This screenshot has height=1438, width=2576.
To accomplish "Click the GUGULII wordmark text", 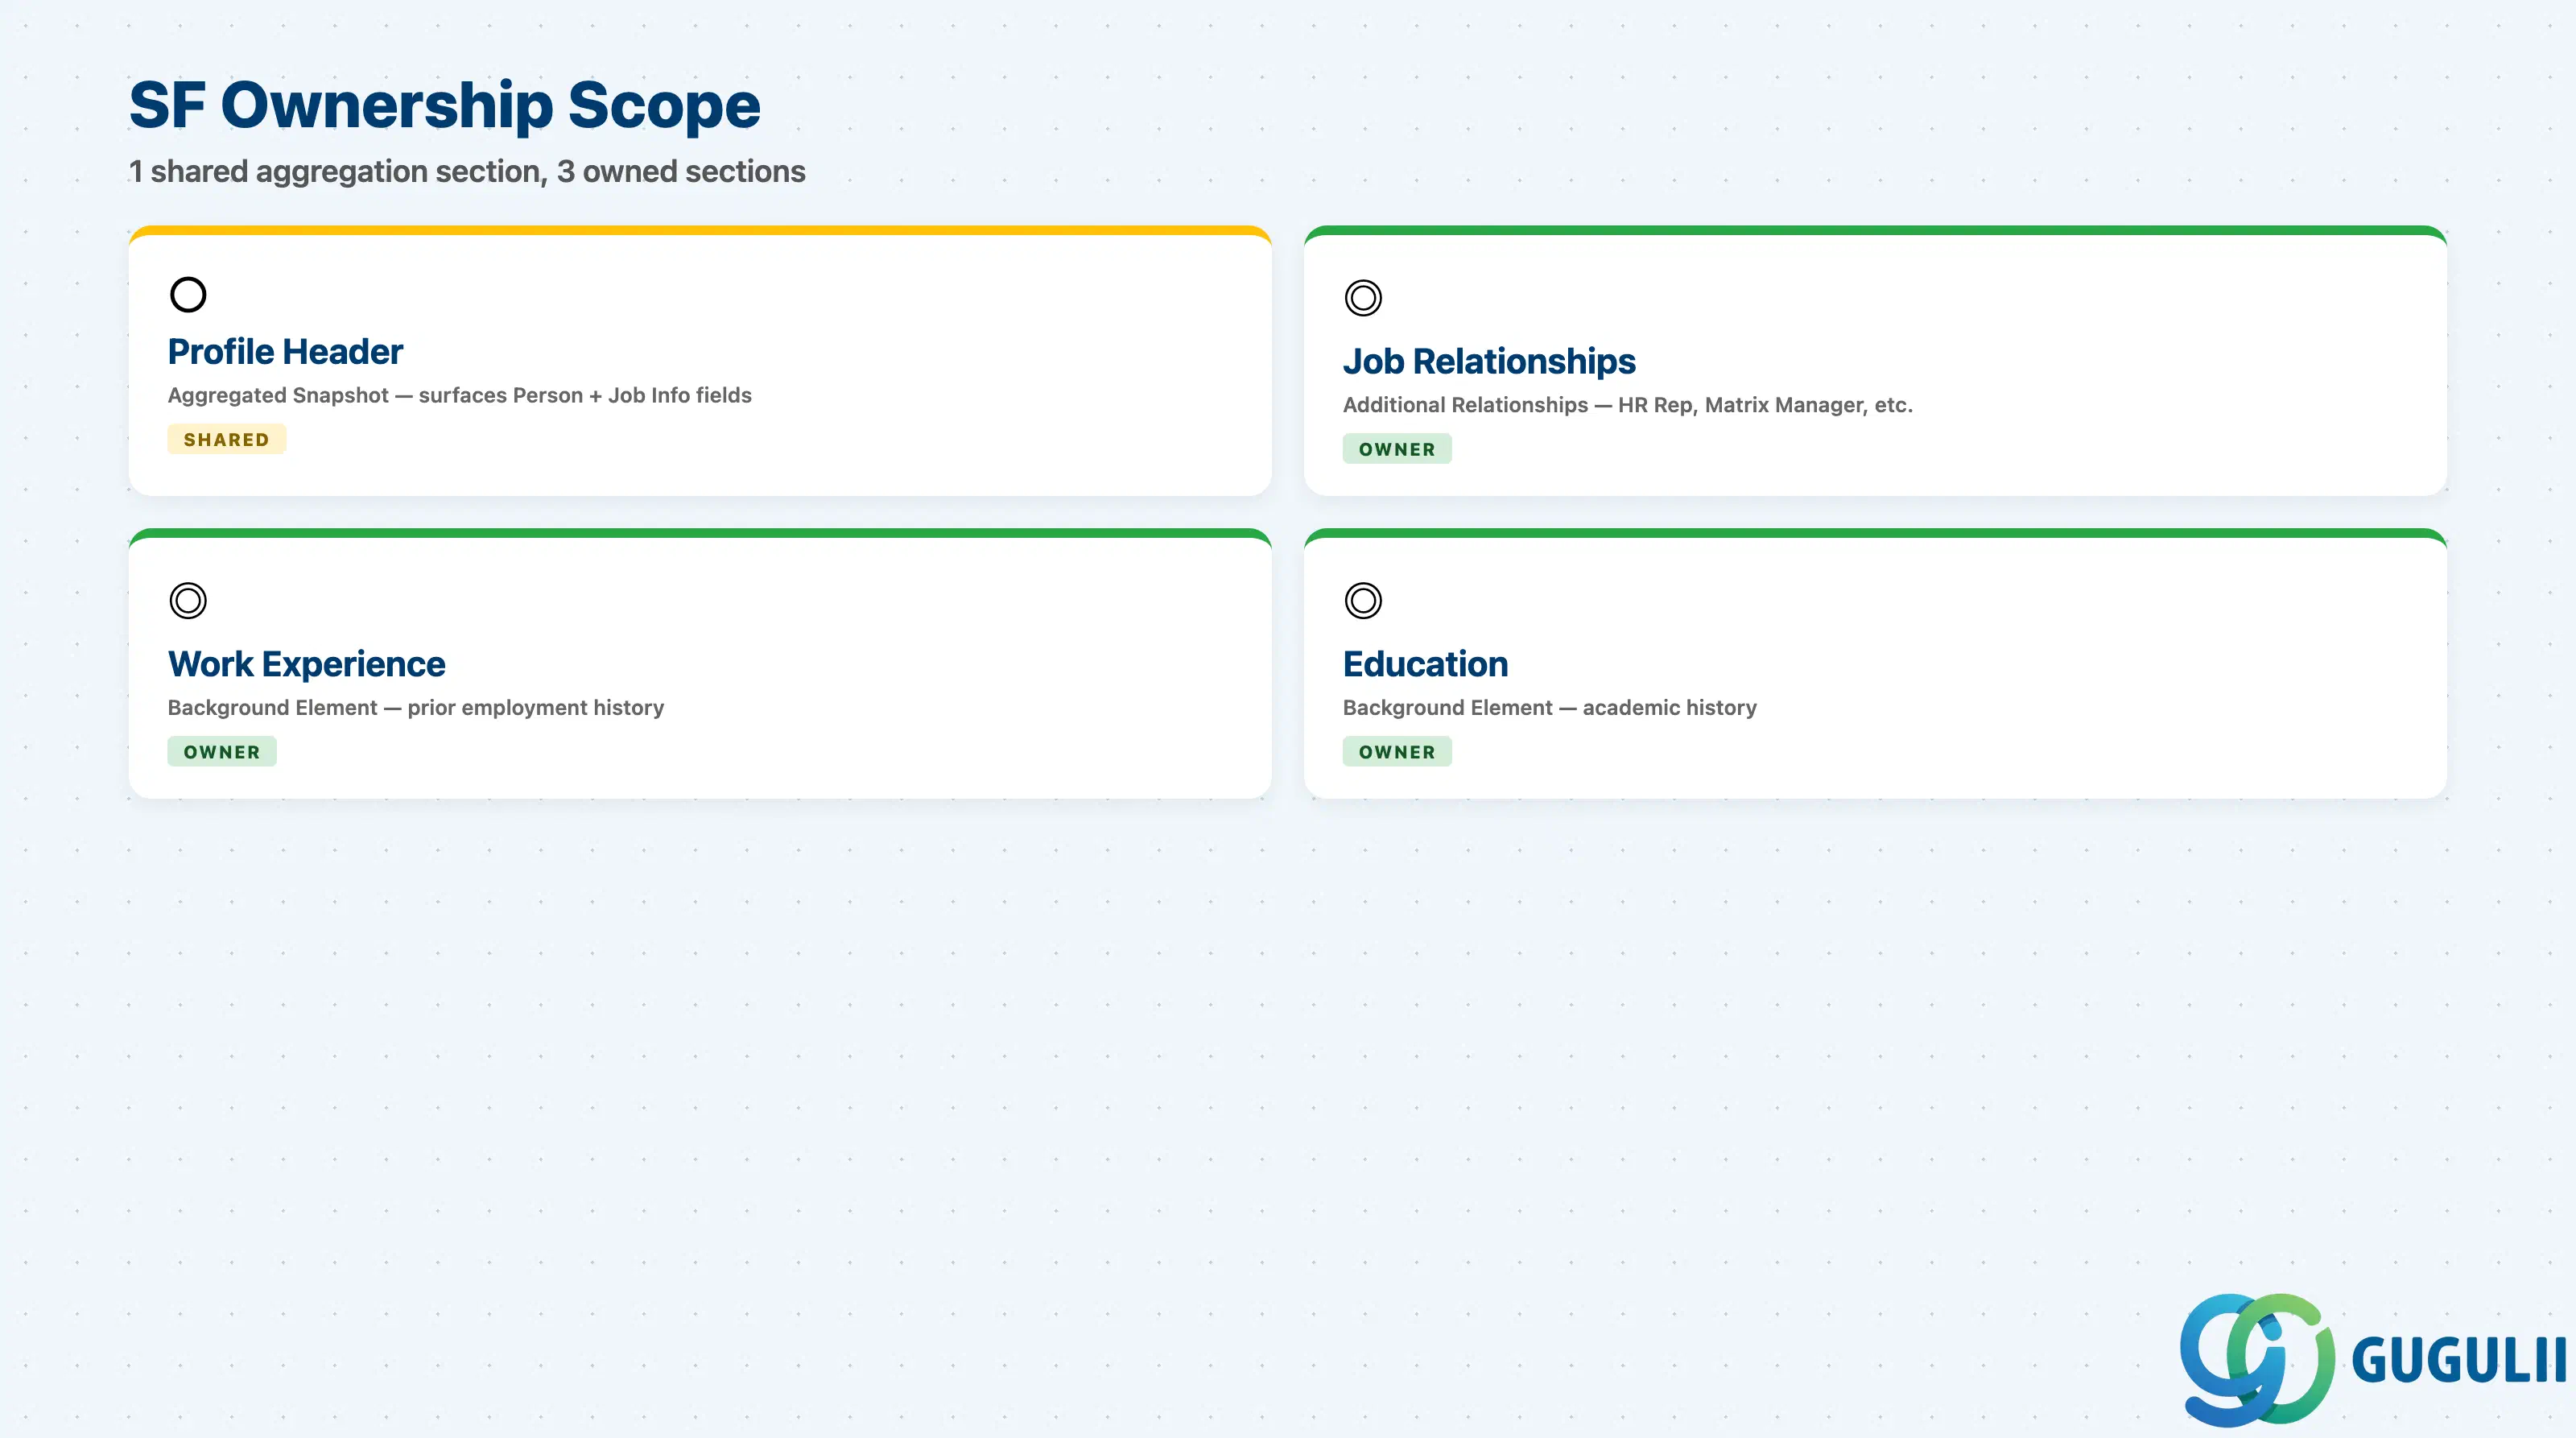I will coord(2459,1360).
